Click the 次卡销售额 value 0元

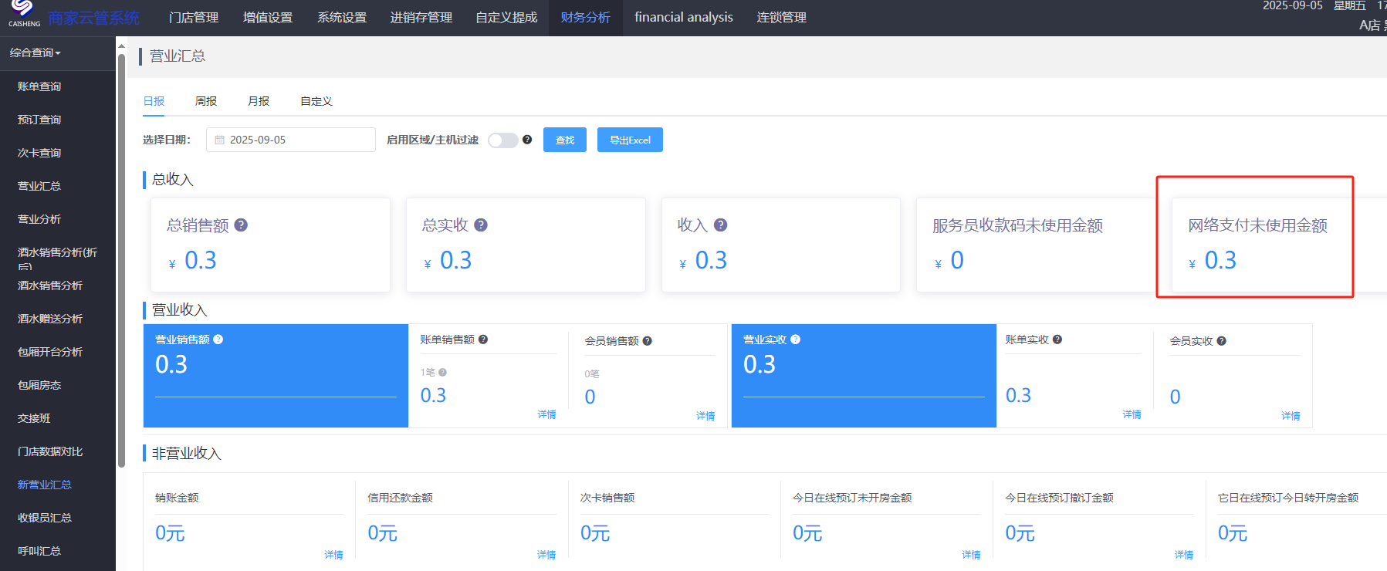pyautogui.click(x=595, y=533)
